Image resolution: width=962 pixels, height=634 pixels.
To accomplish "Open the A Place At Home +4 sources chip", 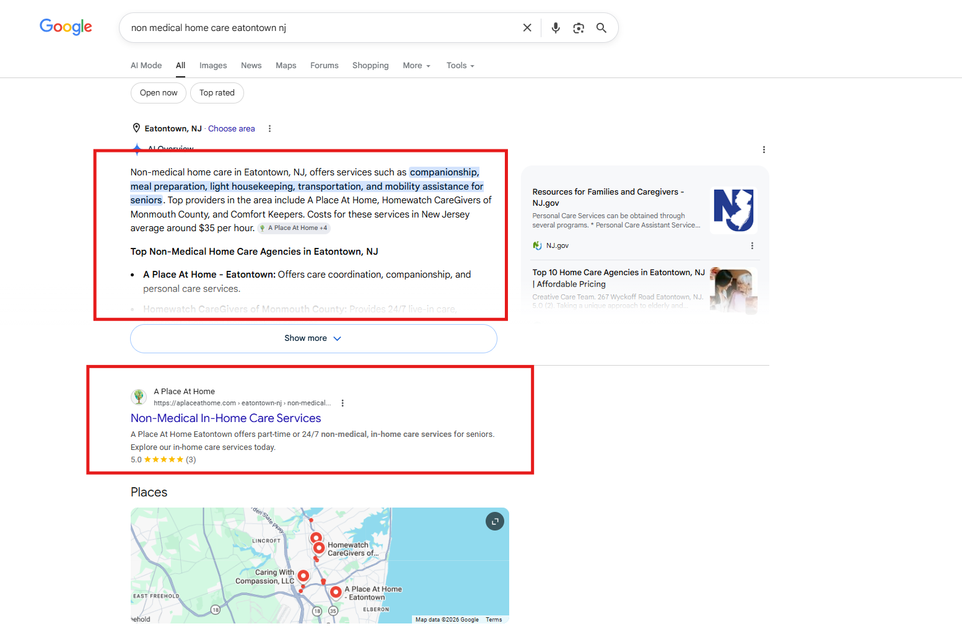I will click(294, 228).
